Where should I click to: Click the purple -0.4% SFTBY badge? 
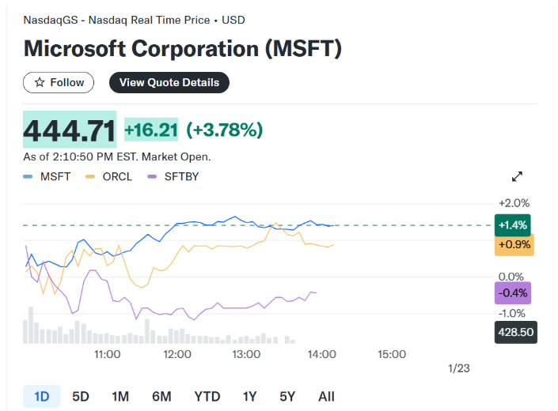513,293
